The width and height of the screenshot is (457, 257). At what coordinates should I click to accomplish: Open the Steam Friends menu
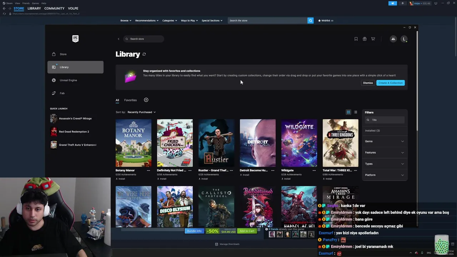pos(26,3)
